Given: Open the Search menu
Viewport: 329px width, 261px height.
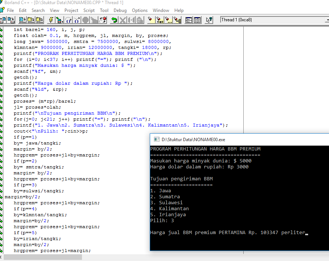Looking at the screenshot, I should coord(38,10).
